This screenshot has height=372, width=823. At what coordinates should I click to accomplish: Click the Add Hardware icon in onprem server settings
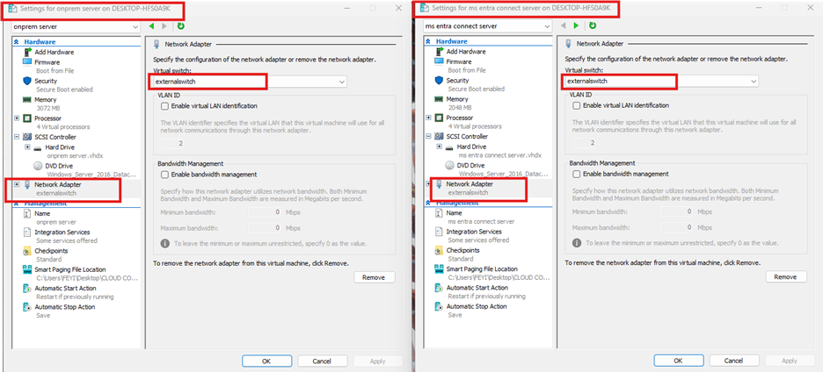click(26, 52)
